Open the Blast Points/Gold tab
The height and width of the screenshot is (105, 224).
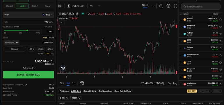[x=123, y=91]
